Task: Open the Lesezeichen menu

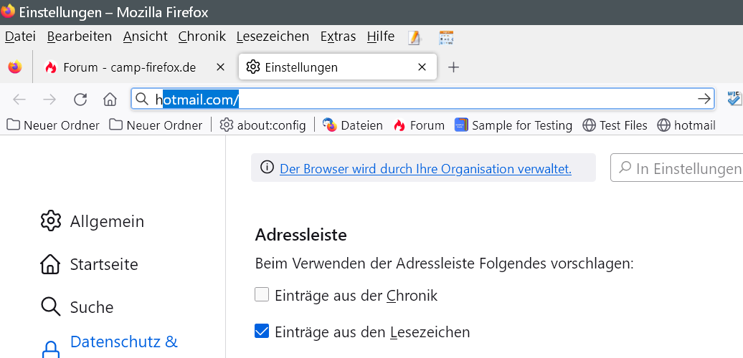Action: pos(273,37)
